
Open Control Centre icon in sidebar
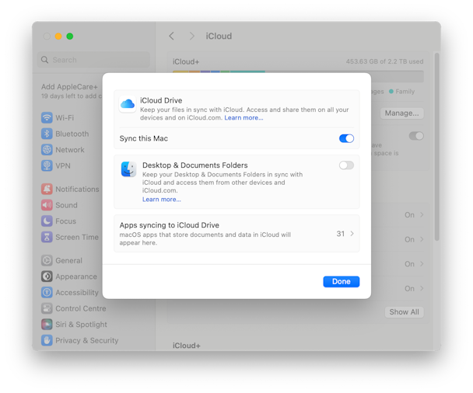pyautogui.click(x=47, y=308)
